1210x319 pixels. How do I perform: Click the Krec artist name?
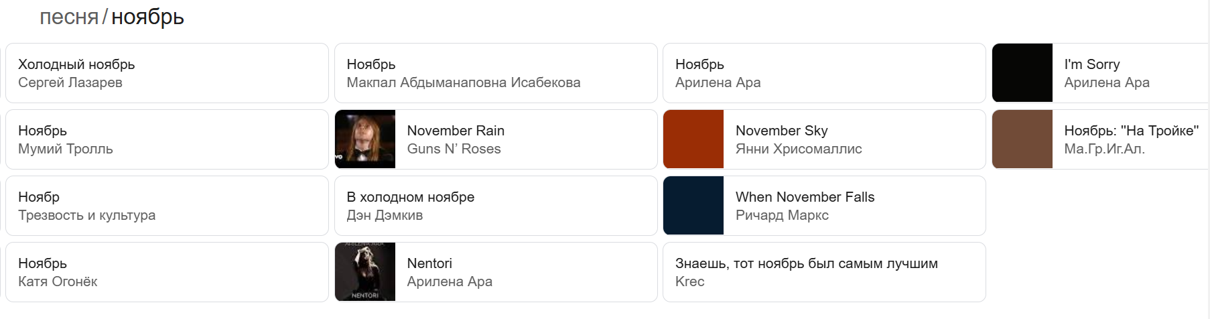click(689, 281)
